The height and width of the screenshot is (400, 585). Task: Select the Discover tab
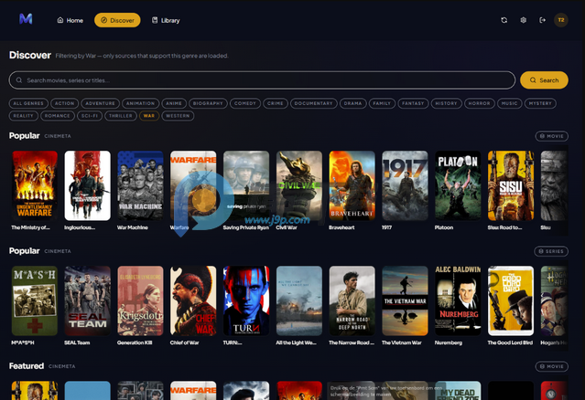click(117, 20)
